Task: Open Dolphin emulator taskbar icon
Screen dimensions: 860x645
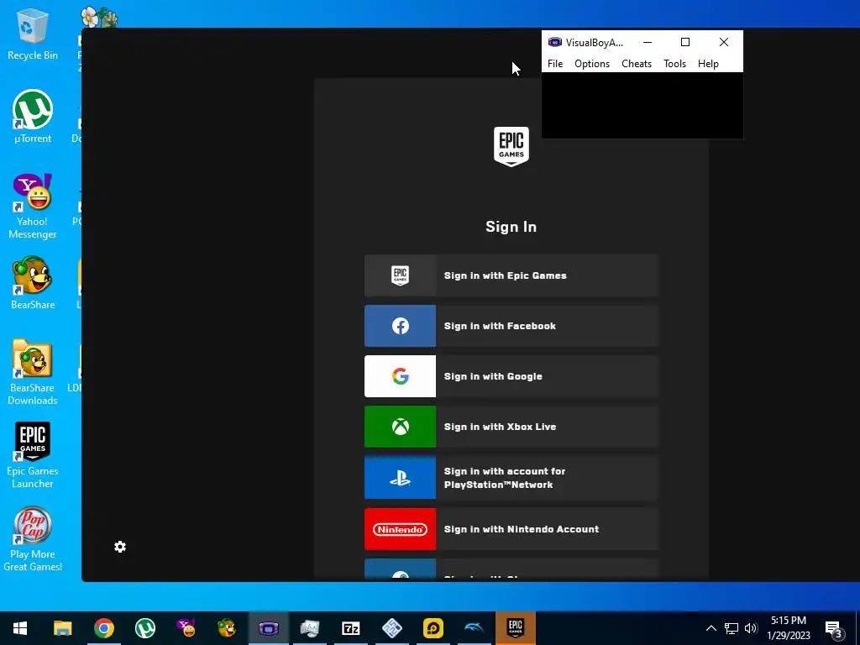Action: (474, 628)
